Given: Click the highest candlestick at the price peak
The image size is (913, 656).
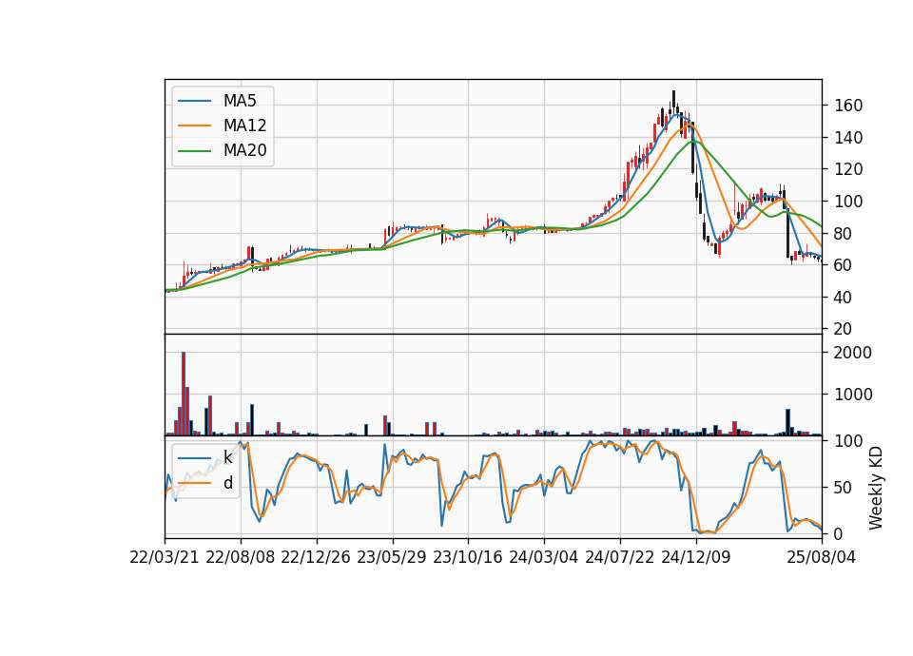Looking at the screenshot, I should 673,103.
